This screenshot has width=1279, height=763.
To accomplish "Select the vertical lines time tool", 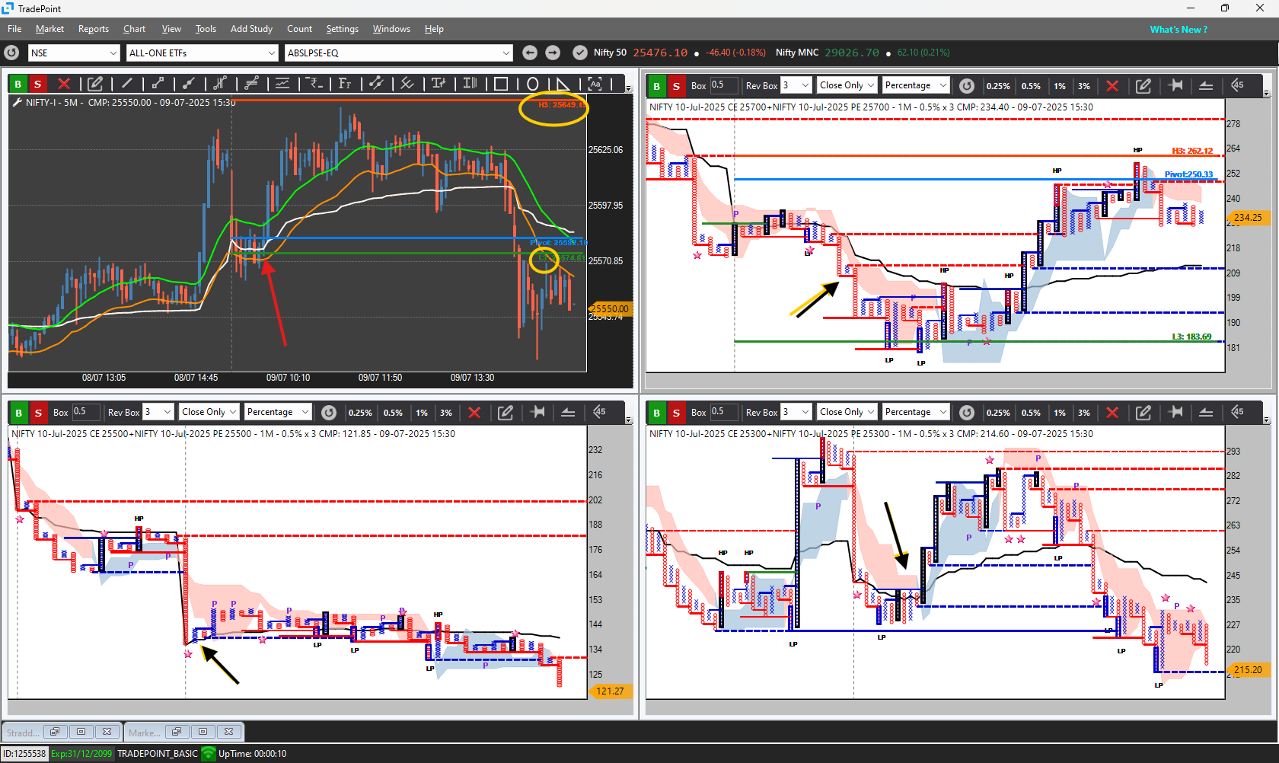I will pos(470,84).
